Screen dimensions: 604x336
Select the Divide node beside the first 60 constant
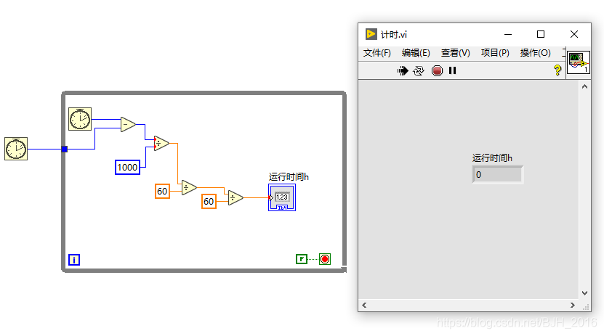(x=189, y=188)
